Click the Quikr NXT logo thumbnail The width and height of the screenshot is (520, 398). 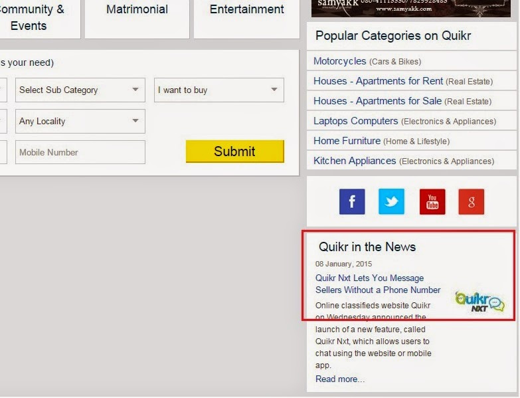[480, 302]
